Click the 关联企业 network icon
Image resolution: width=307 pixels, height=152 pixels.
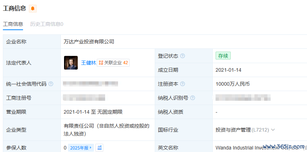pyautogui.click(x=101, y=63)
